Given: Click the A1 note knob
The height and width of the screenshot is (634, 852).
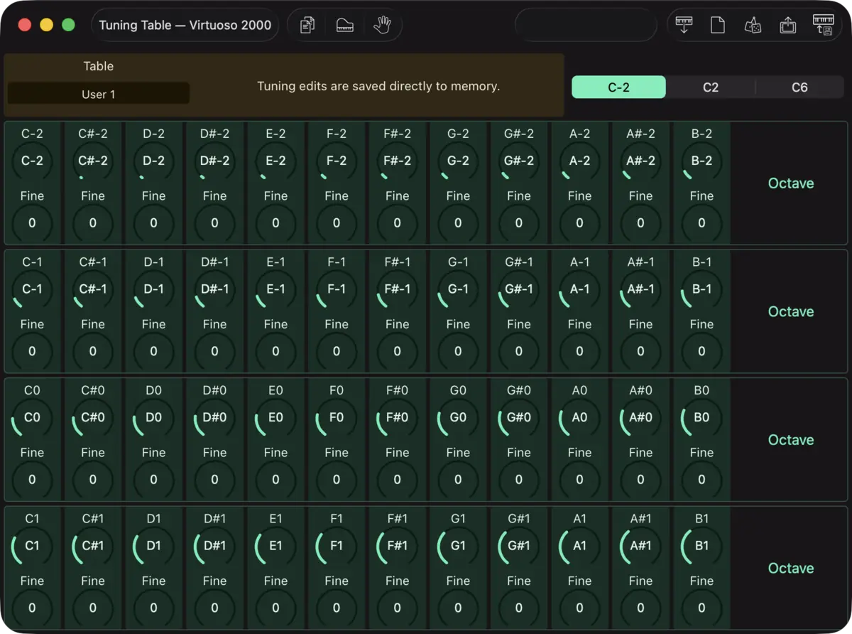Looking at the screenshot, I should coord(579,545).
